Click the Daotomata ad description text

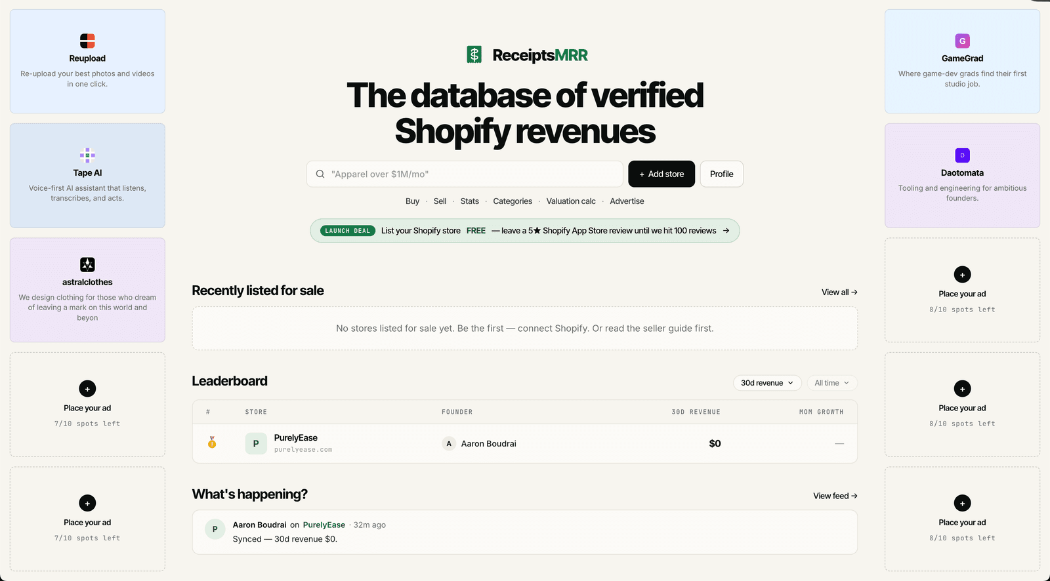click(x=962, y=193)
